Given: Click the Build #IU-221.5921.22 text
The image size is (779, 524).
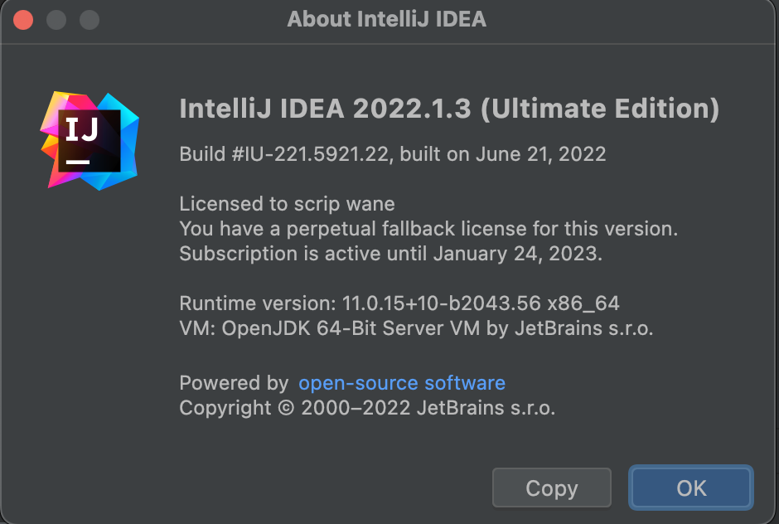Looking at the screenshot, I should [x=284, y=154].
